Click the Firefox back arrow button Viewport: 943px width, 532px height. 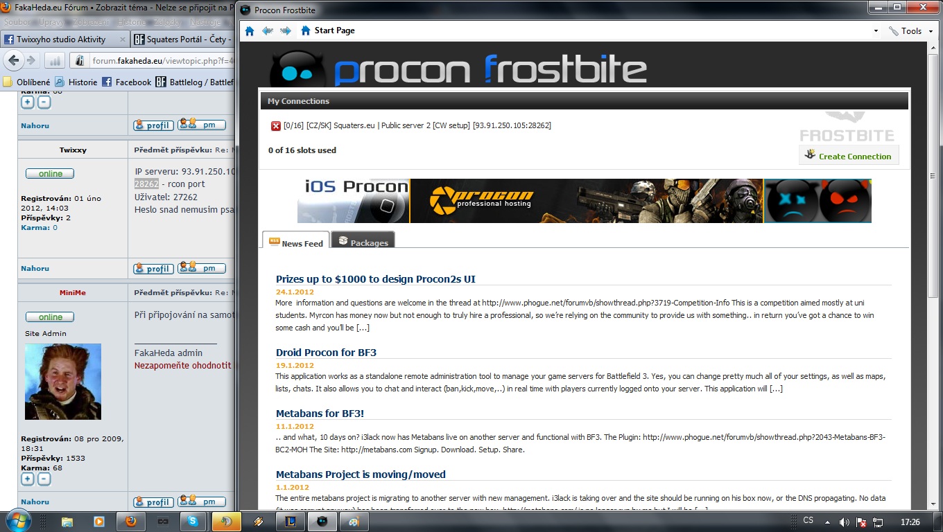[x=14, y=60]
